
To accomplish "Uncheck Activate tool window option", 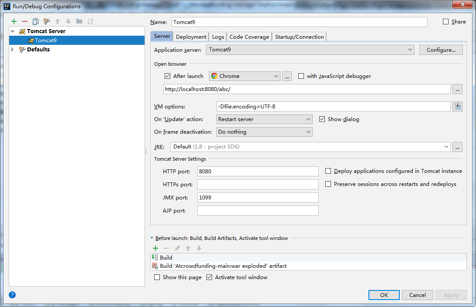I will pyautogui.click(x=209, y=277).
